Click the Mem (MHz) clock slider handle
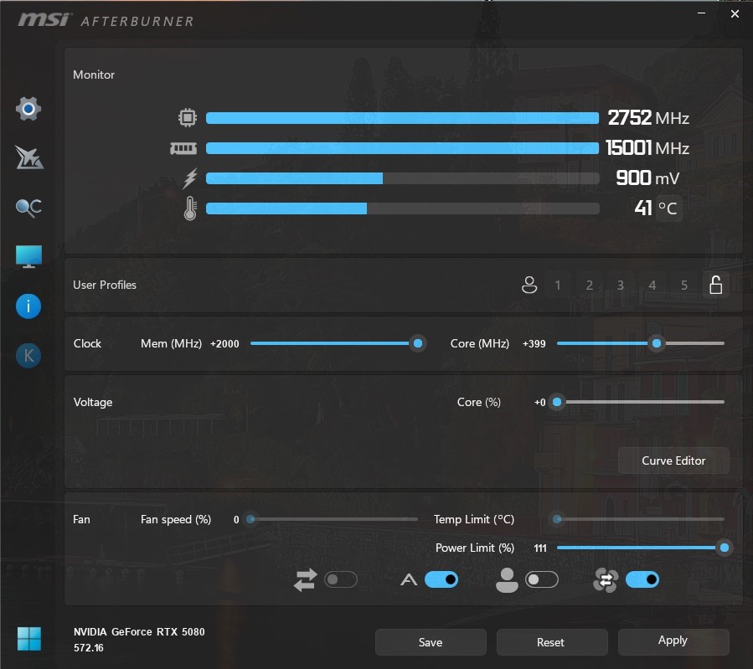This screenshot has height=669, width=753. 418,343
